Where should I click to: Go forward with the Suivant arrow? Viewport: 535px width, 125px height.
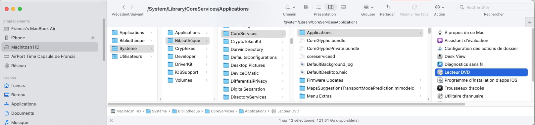pos(132,7)
